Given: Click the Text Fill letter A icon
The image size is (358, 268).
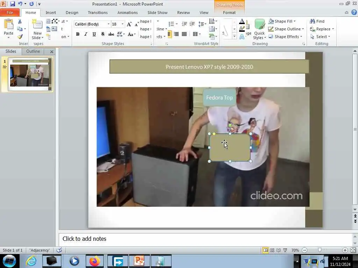Looking at the screenshot, I should pos(242,22).
